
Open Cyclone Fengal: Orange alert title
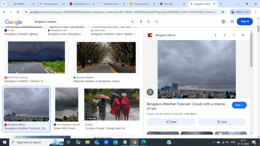coord(106,129)
